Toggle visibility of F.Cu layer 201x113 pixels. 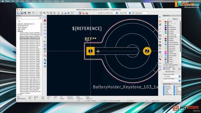[168, 22]
